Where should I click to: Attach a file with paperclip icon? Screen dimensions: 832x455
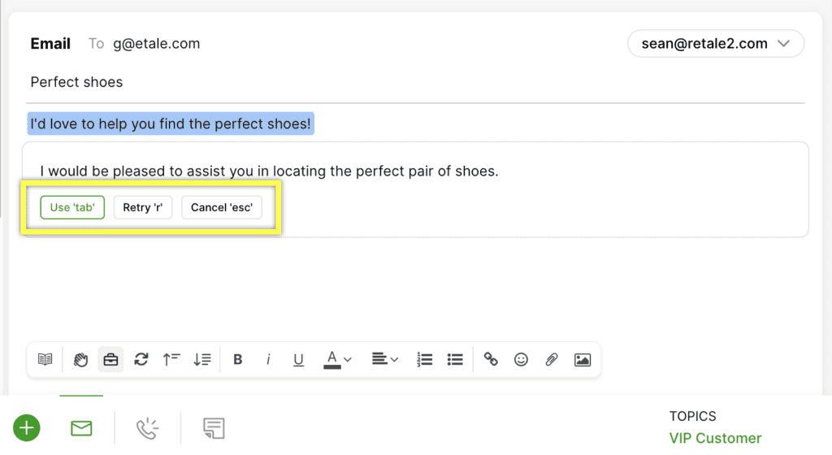552,360
